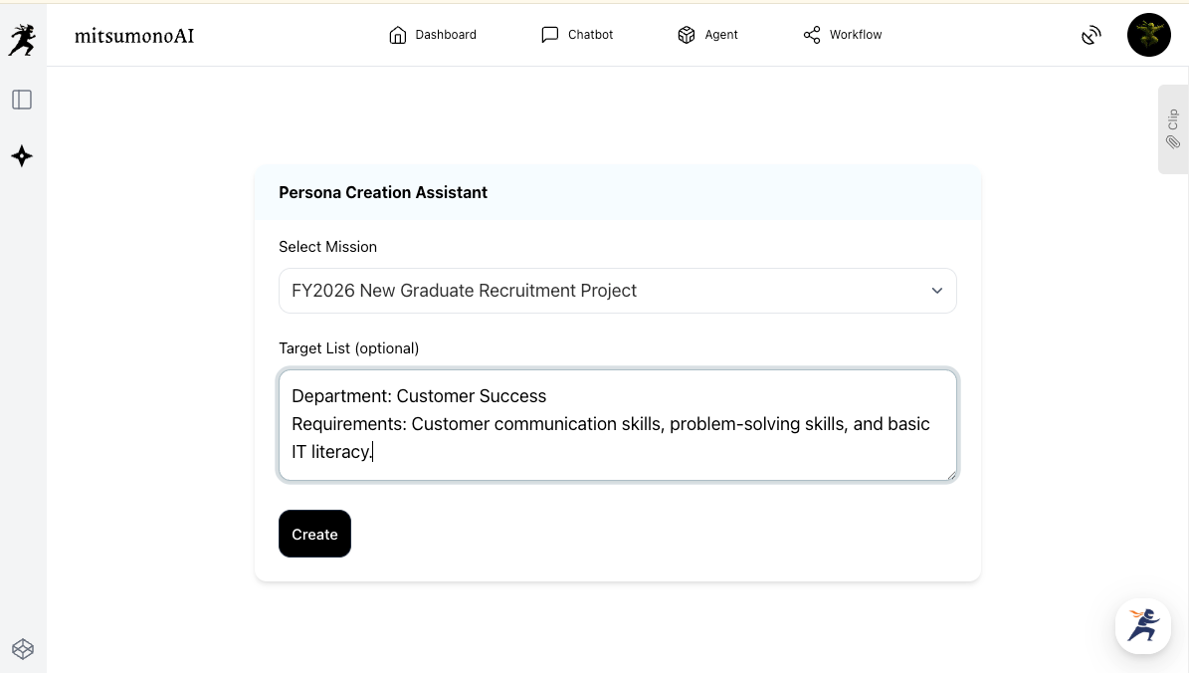This screenshot has height=673, width=1189.
Task: Switch to the Chatbot menu item
Action: coord(590,35)
